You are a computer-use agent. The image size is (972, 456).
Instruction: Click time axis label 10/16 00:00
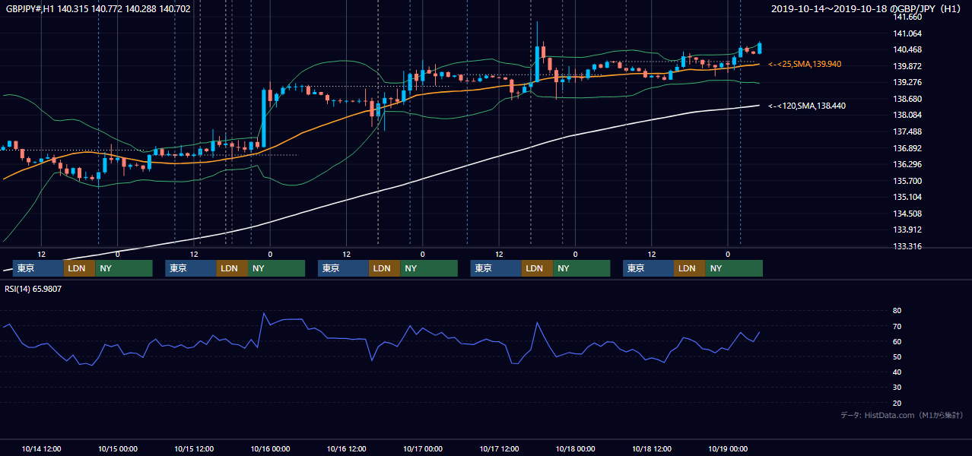pos(270,448)
